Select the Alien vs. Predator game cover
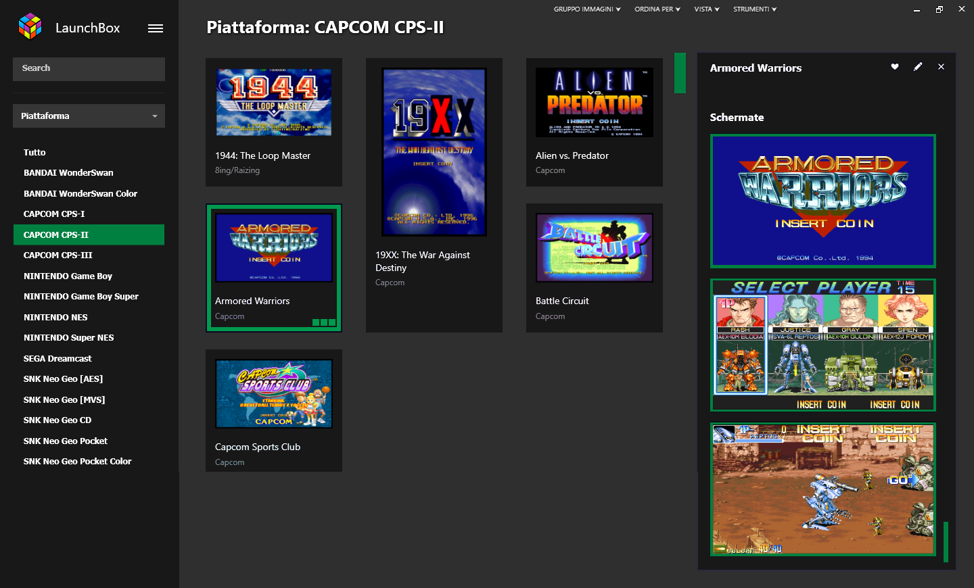The width and height of the screenshot is (974, 588). 595,102
